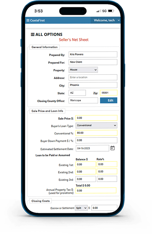
Task: Click the Sale Price input
Action: tap(97, 118)
